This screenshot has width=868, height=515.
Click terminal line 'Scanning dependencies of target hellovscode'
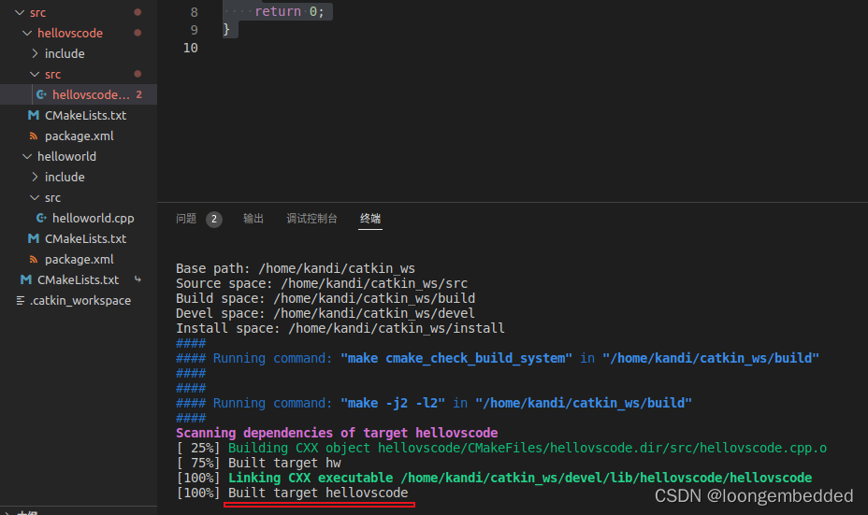click(337, 433)
